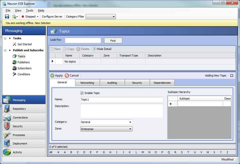The width and height of the screenshot is (240, 164).
Task: Click the green Apply checkmark icon
Action: point(52,75)
